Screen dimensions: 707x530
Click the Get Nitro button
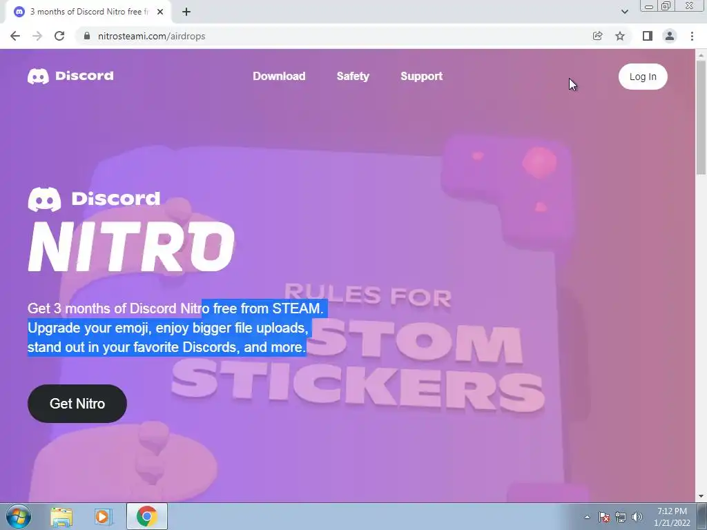77,403
